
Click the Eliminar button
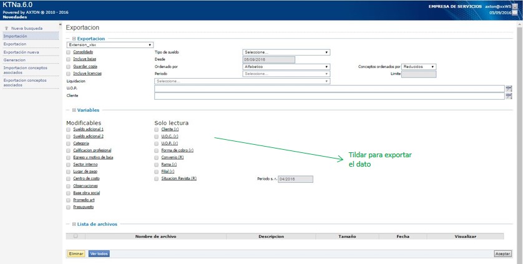pyautogui.click(x=76, y=254)
